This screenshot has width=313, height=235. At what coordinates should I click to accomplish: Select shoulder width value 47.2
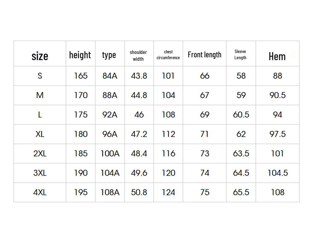(x=139, y=134)
